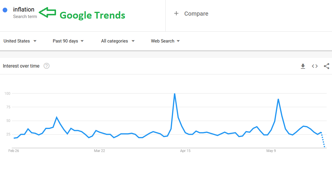Select the peak point near Apr 15
The image size is (332, 170).
tap(175, 94)
